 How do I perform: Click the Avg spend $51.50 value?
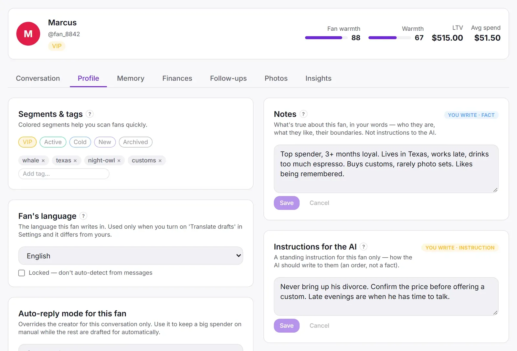[487, 38]
